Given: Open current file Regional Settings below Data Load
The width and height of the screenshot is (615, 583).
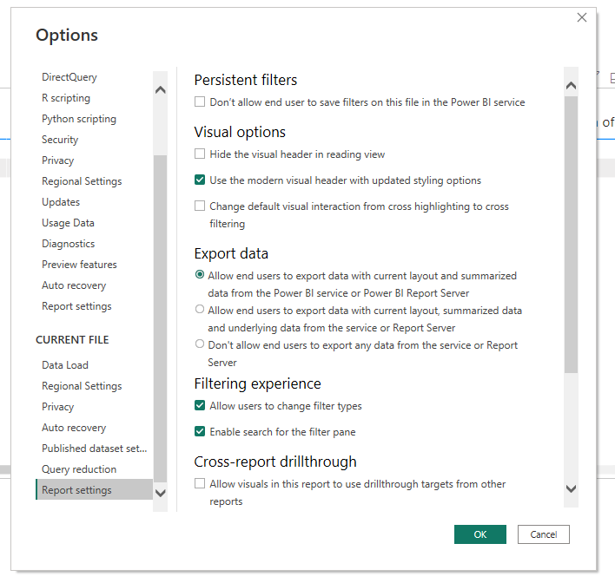Looking at the screenshot, I should (x=82, y=386).
